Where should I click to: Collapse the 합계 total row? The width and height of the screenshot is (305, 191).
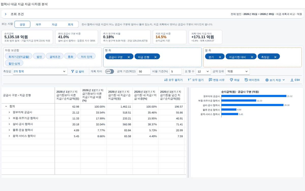tap(6, 106)
